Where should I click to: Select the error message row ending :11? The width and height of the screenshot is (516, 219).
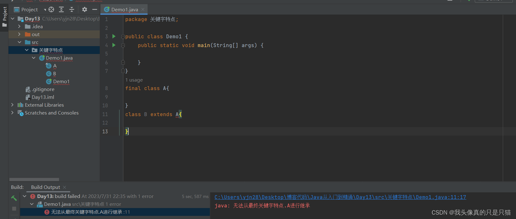point(115,212)
